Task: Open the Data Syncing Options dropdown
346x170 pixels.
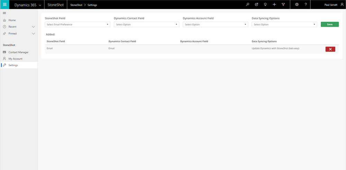Action: pyautogui.click(x=284, y=24)
